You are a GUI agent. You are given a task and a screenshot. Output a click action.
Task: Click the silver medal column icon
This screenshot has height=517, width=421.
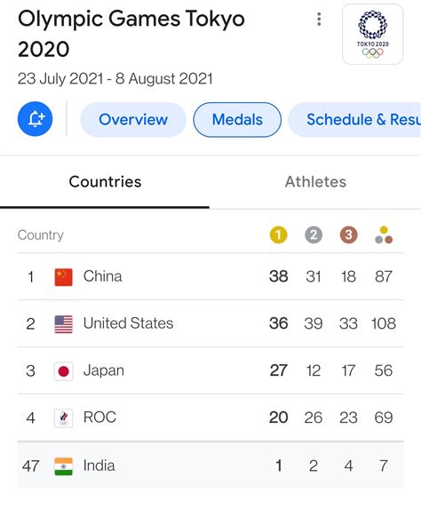click(x=314, y=235)
